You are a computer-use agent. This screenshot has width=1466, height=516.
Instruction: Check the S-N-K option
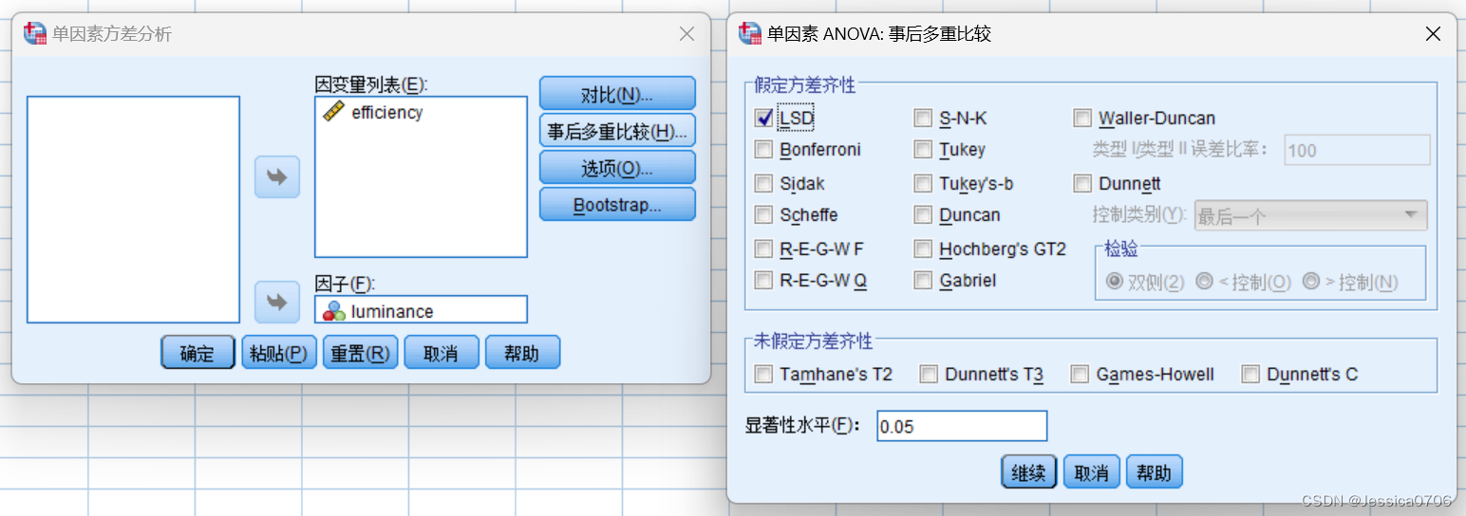[x=923, y=119]
